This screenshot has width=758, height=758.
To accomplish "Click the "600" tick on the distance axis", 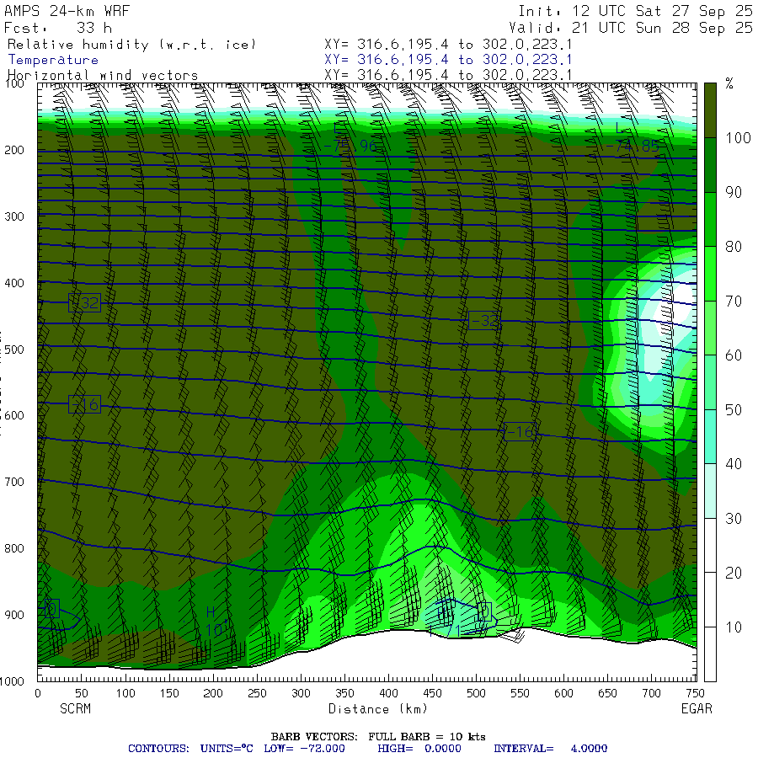I will (563, 693).
